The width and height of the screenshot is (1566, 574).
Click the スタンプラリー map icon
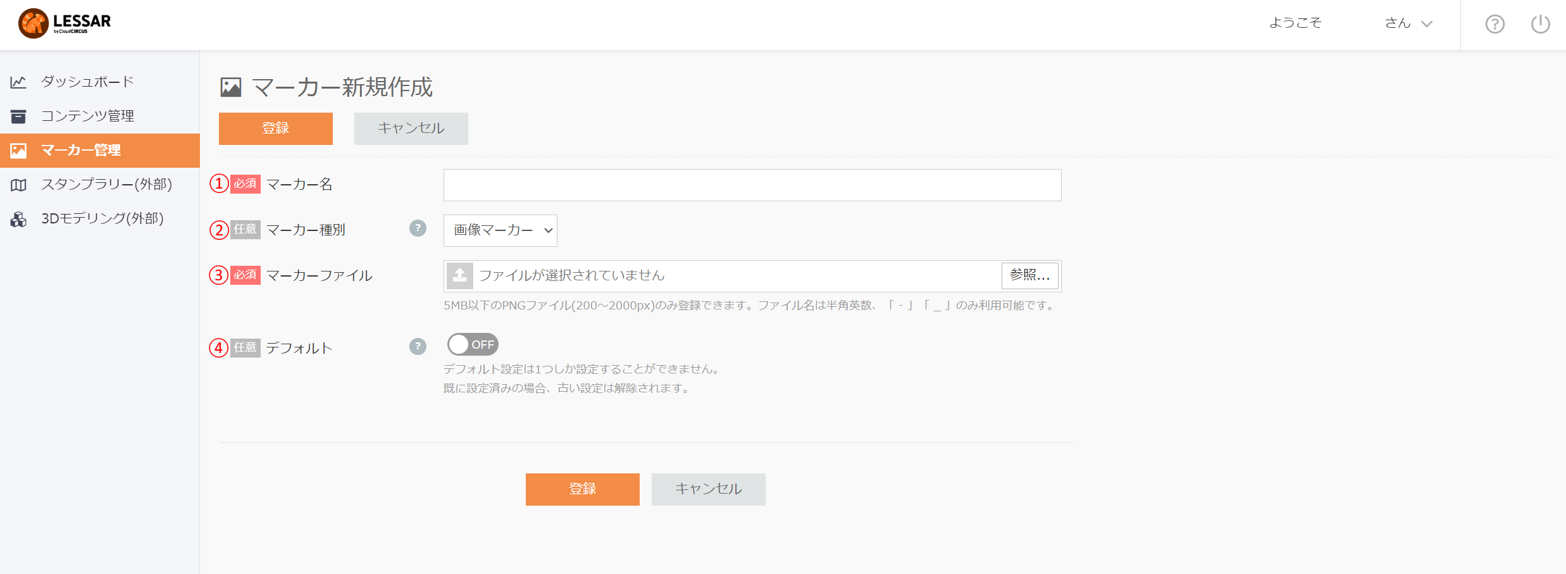(x=18, y=185)
